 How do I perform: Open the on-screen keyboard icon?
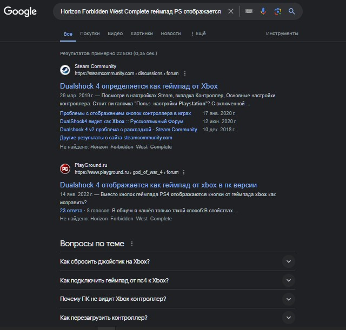point(249,11)
